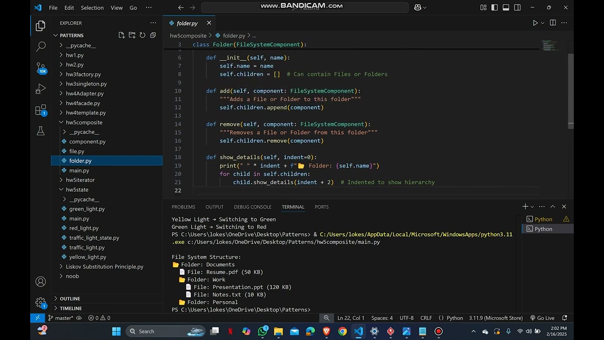This screenshot has width=604, height=340.
Task: Open the Customize Layout icon
Action: (x=483, y=8)
